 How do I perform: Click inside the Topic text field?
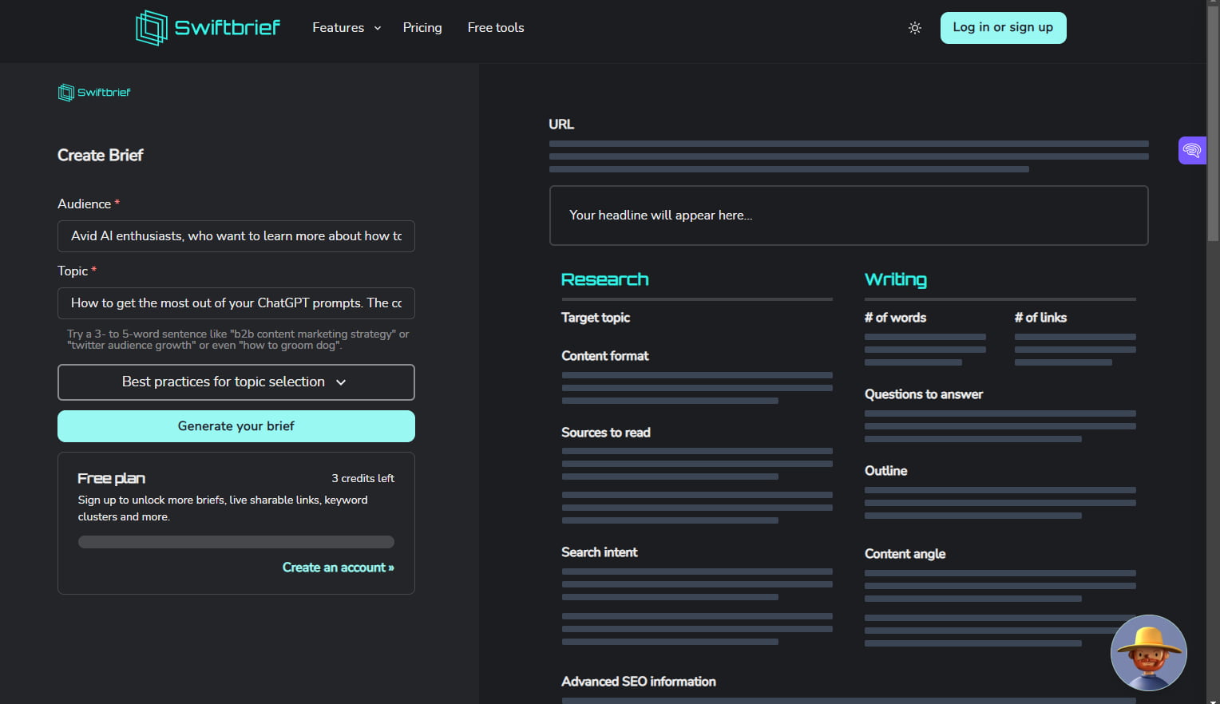coord(236,303)
